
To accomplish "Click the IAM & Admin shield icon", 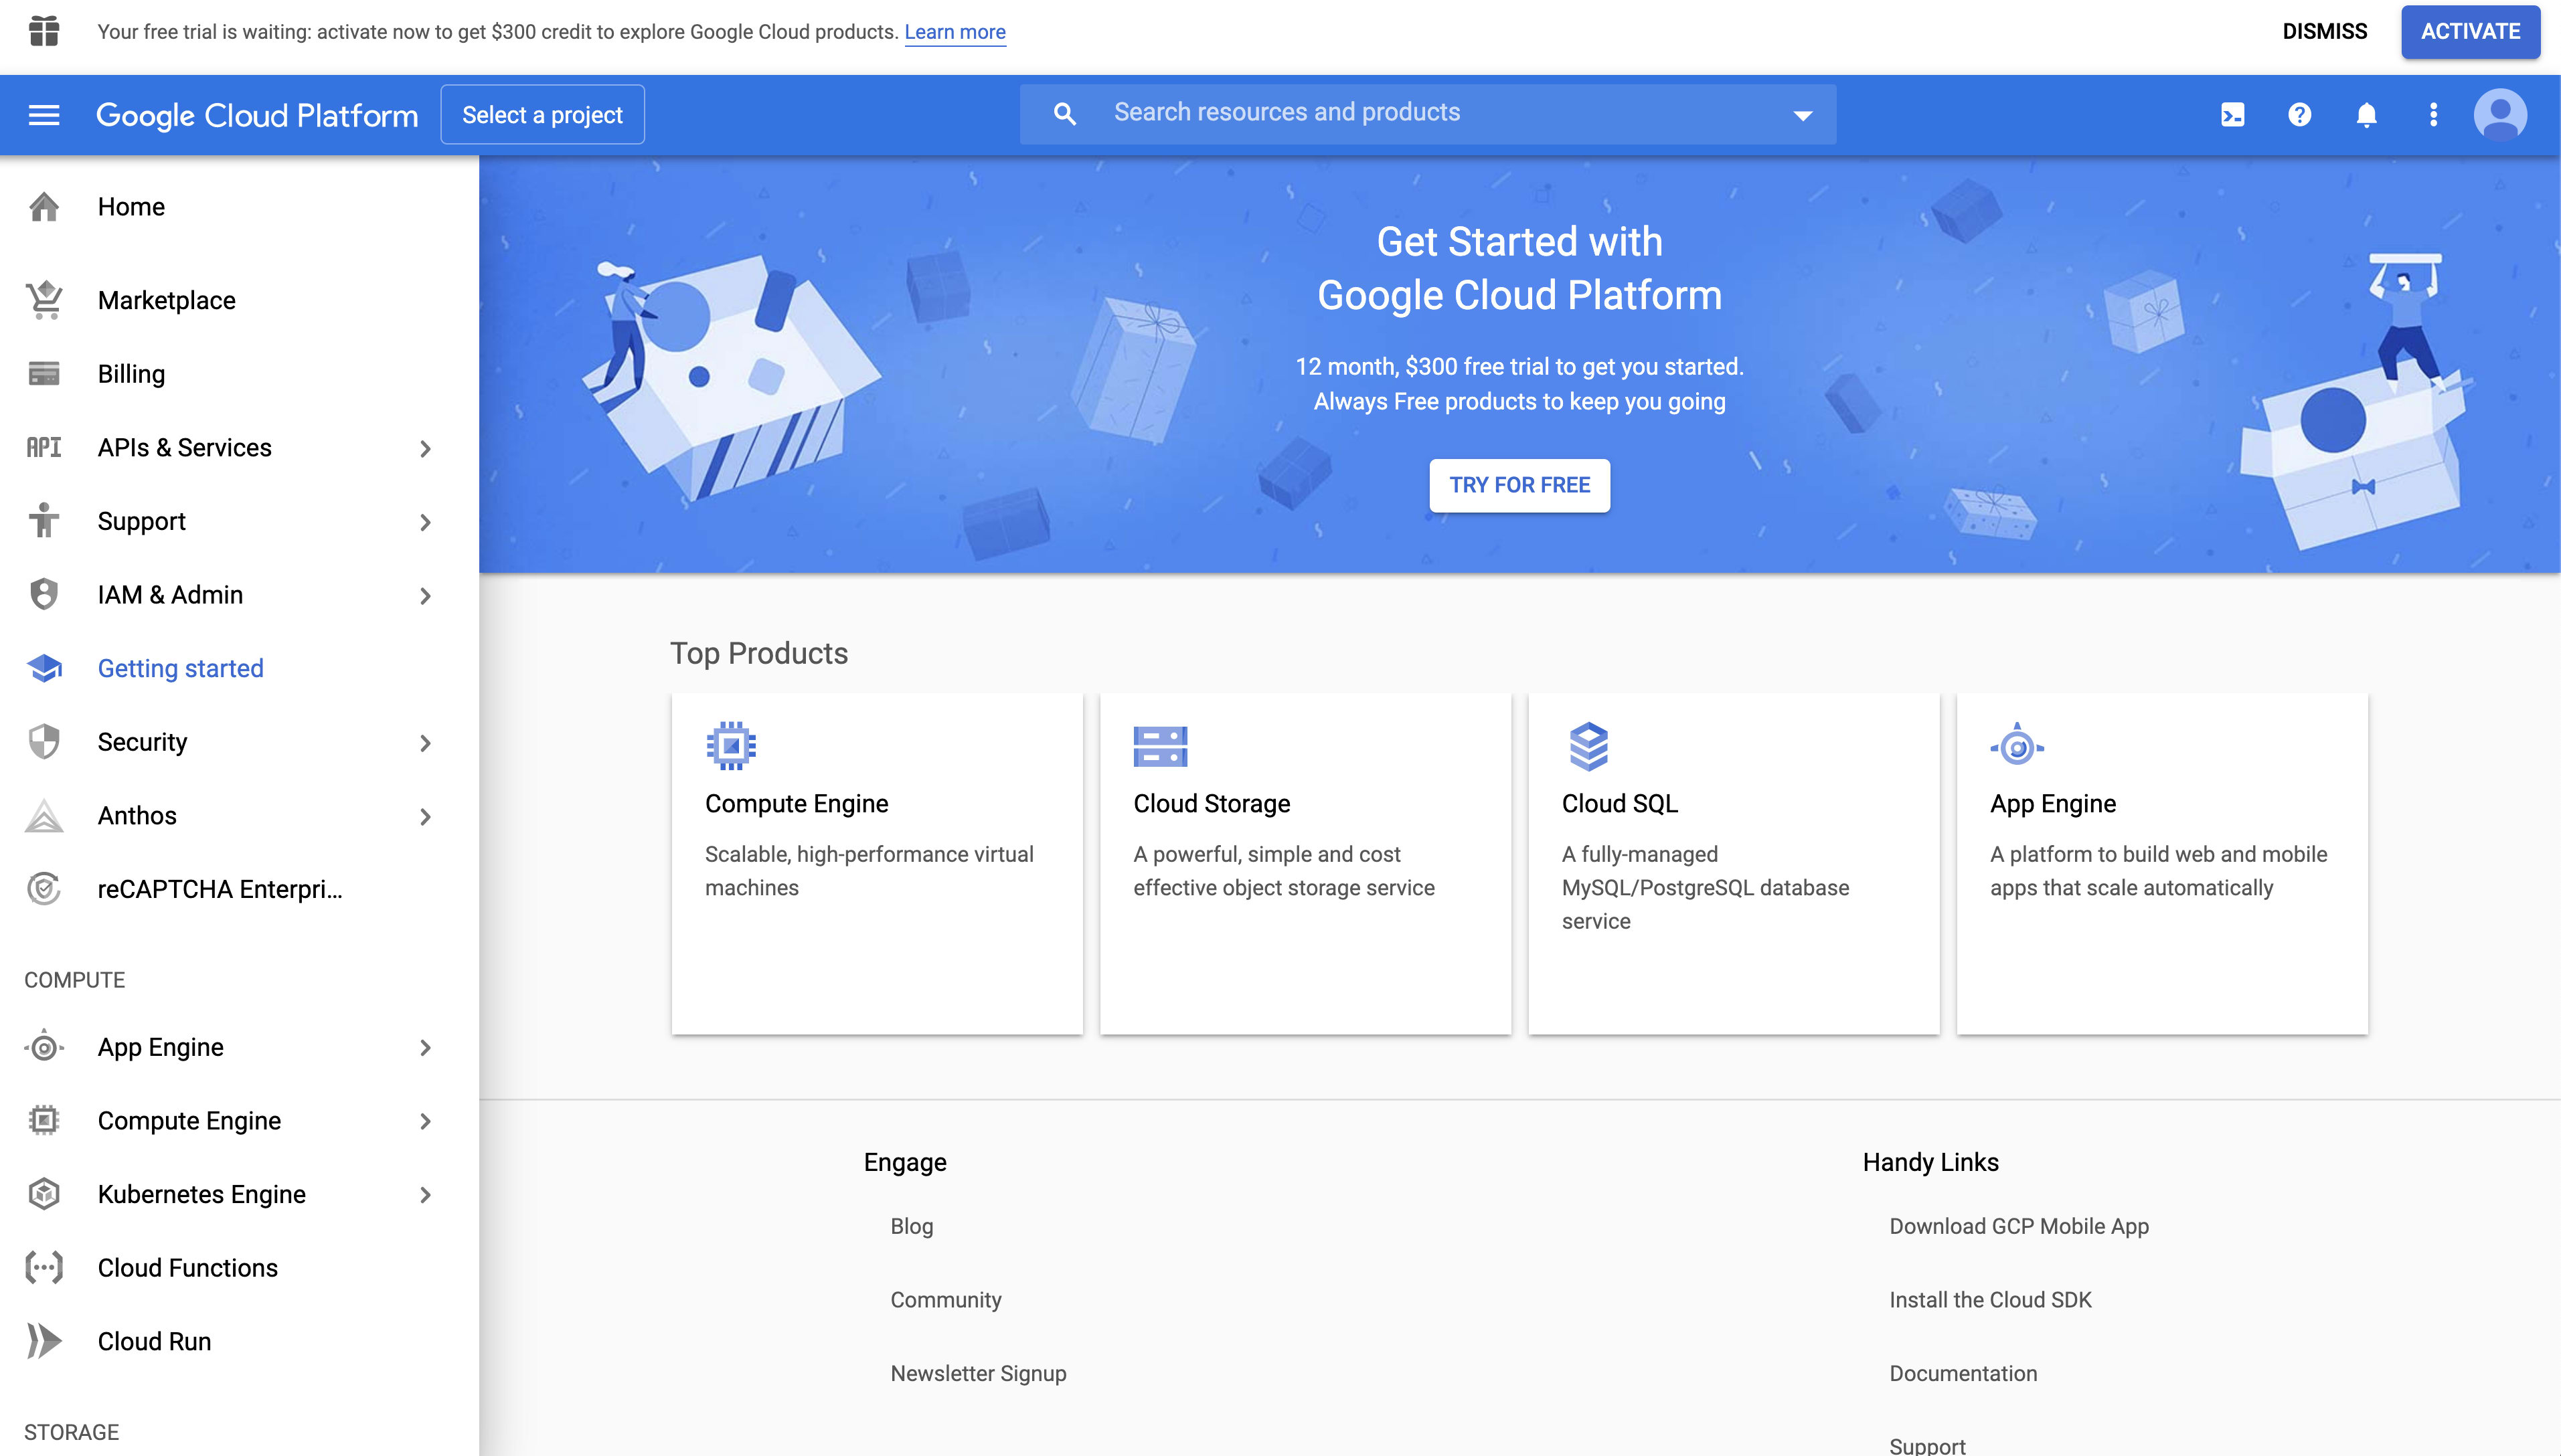I will 44,594.
